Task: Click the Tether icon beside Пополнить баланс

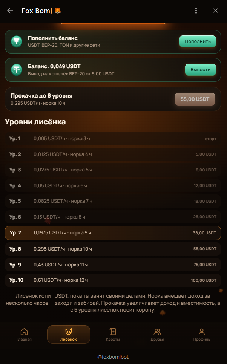Action: pyautogui.click(x=17, y=41)
